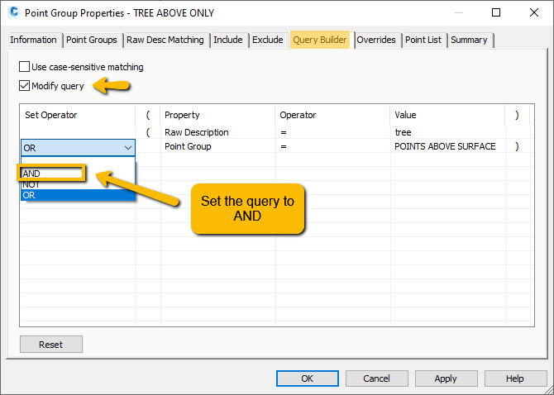Open the Point Groups tab
The image size is (554, 395).
point(92,40)
